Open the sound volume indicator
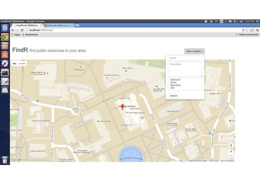Screen dimensions: 260x184 click(241, 21)
